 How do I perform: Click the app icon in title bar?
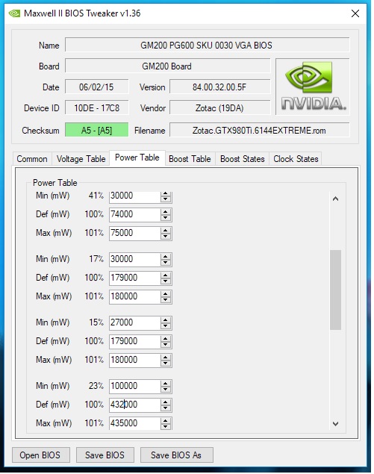[14, 13]
